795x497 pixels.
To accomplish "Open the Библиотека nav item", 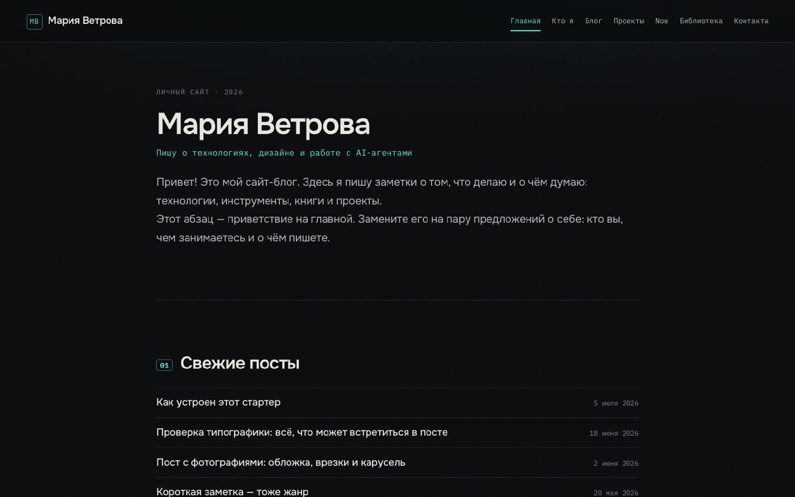I will (x=701, y=21).
